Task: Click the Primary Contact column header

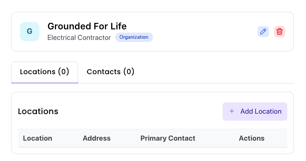Action: pyautogui.click(x=168, y=138)
